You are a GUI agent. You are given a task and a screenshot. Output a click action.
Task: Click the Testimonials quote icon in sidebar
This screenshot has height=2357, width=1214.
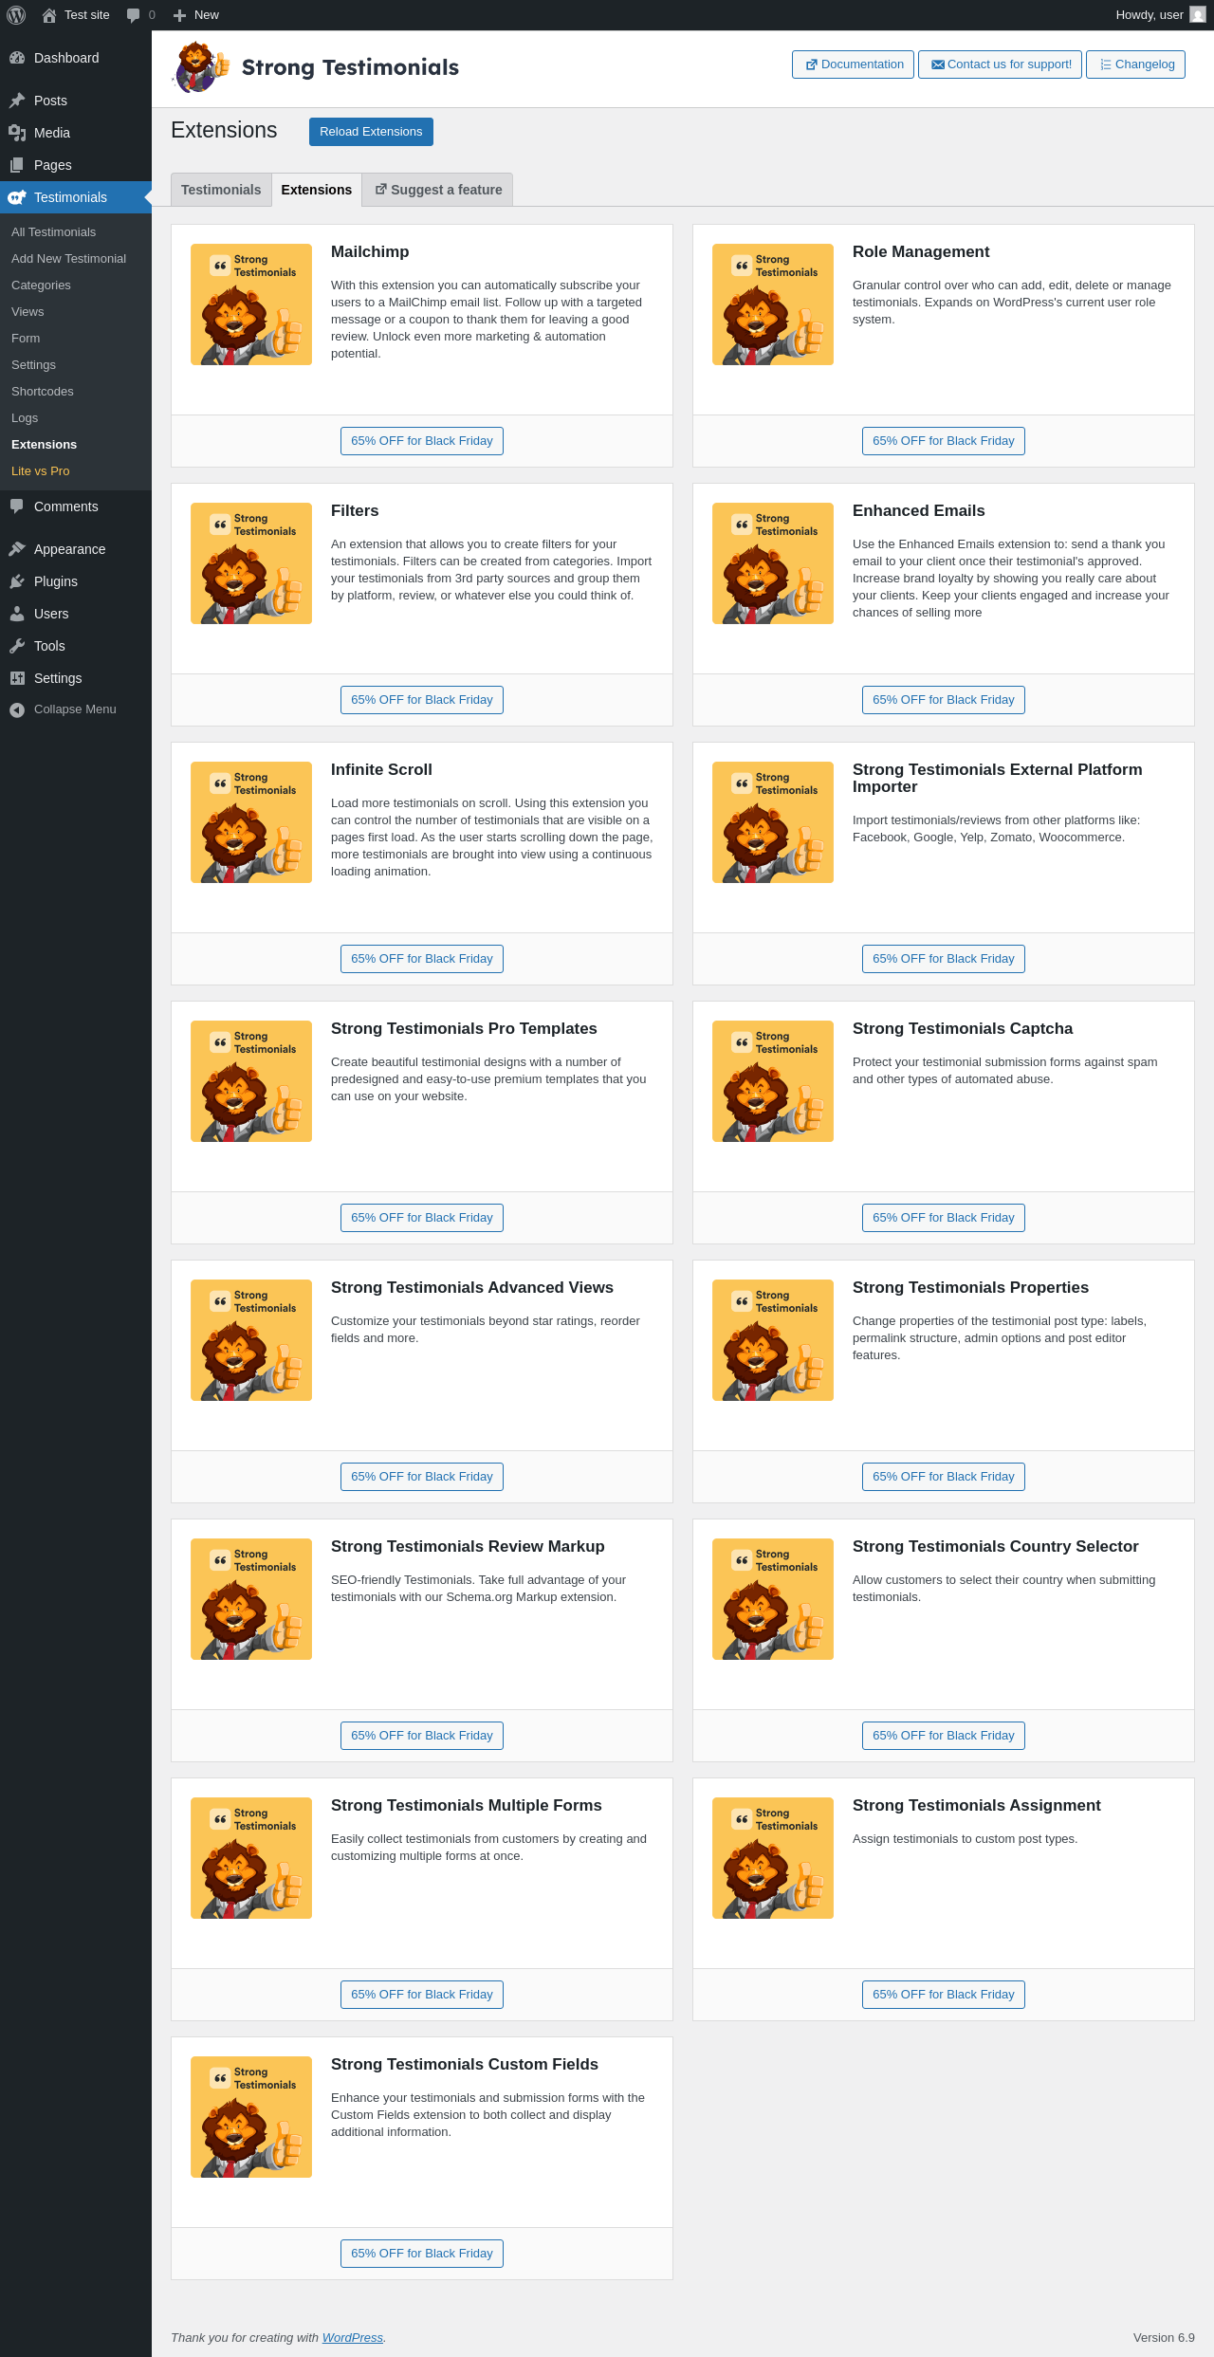click(17, 197)
